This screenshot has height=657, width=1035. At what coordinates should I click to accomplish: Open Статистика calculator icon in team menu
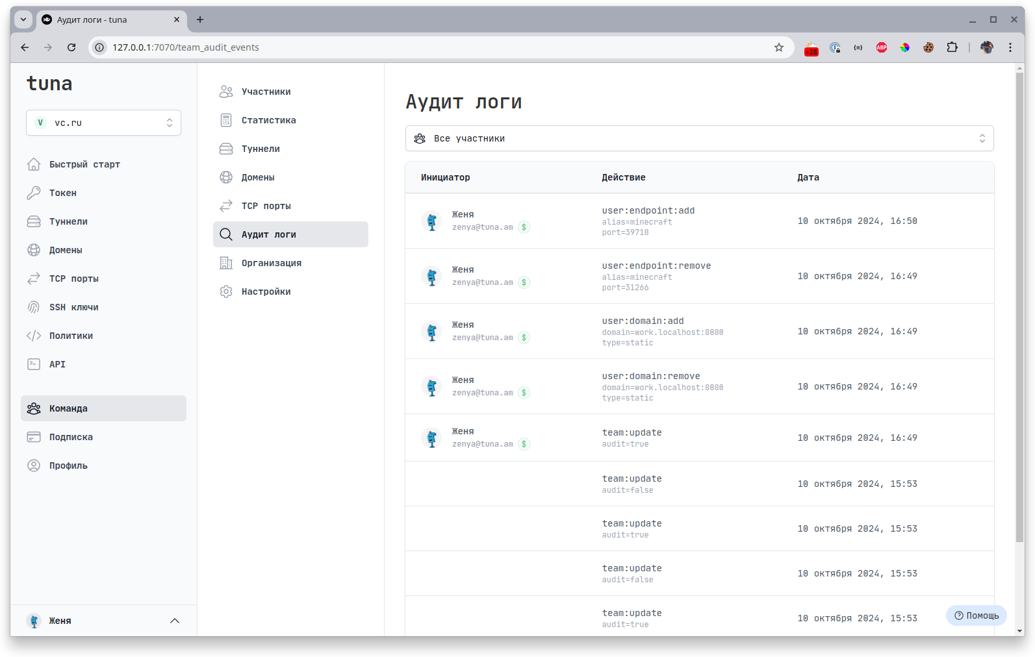226,120
